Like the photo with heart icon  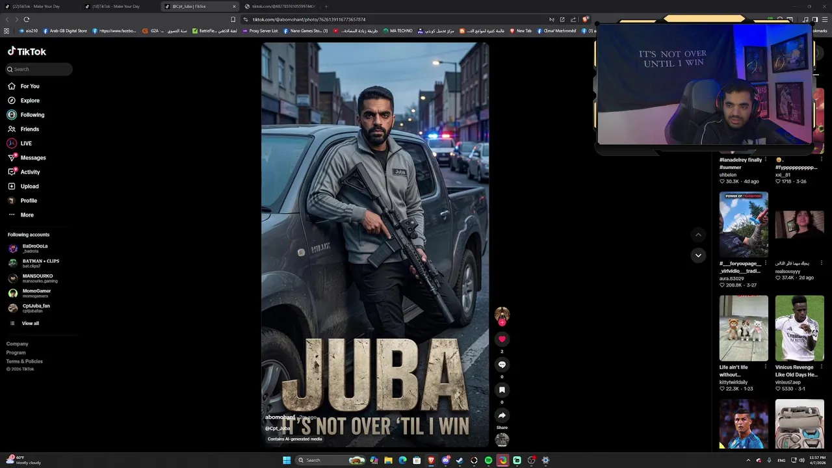(x=502, y=339)
